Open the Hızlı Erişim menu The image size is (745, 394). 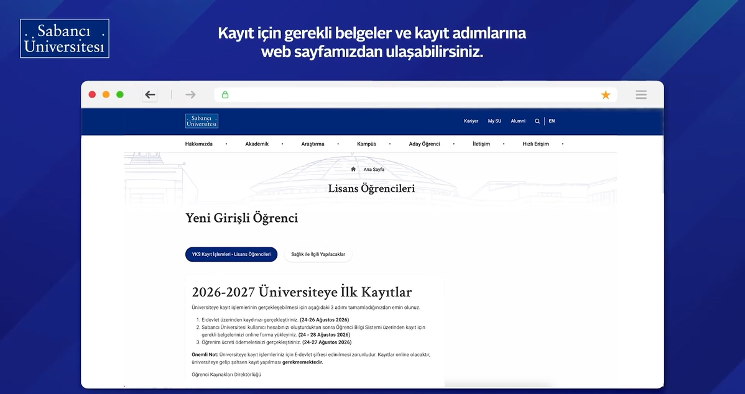click(x=535, y=144)
